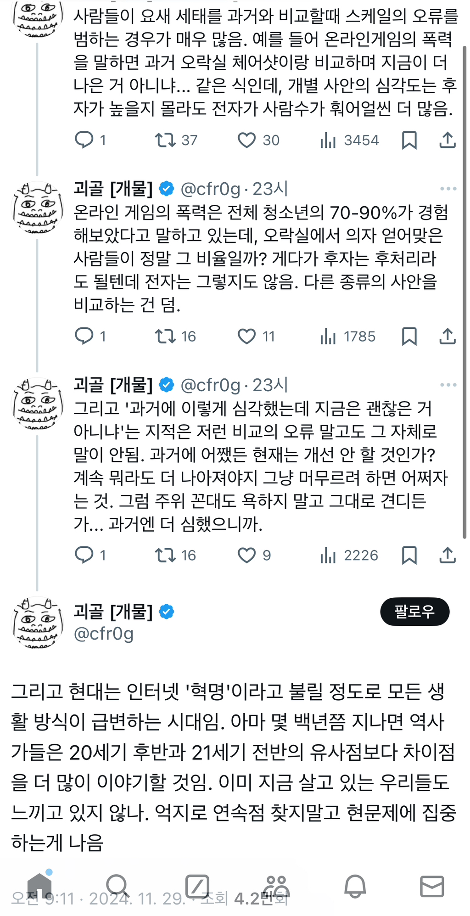Switch to the Search tab
Image resolution: width=470 pixels, height=916 pixels.
tap(117, 886)
